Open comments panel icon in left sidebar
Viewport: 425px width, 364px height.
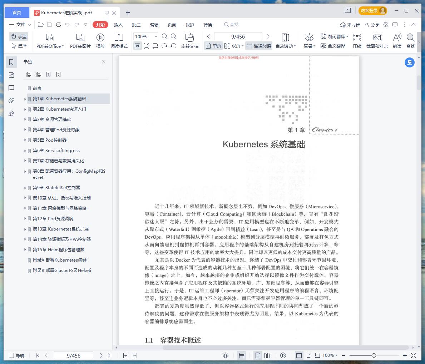click(11, 88)
